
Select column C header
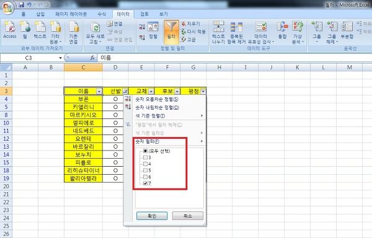tap(83, 68)
